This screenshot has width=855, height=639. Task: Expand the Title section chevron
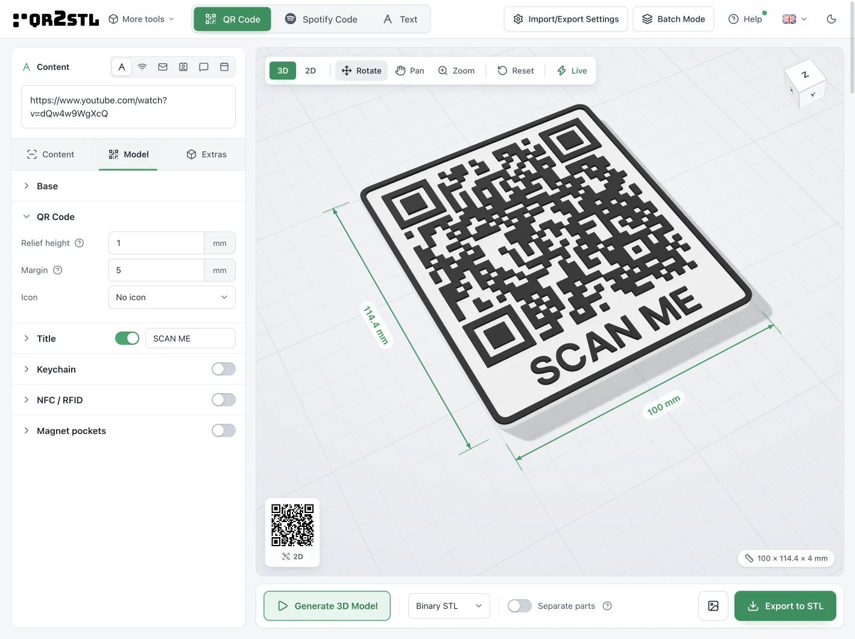[x=27, y=338]
